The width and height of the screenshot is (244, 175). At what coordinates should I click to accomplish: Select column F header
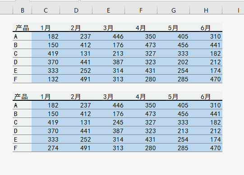coord(141,10)
